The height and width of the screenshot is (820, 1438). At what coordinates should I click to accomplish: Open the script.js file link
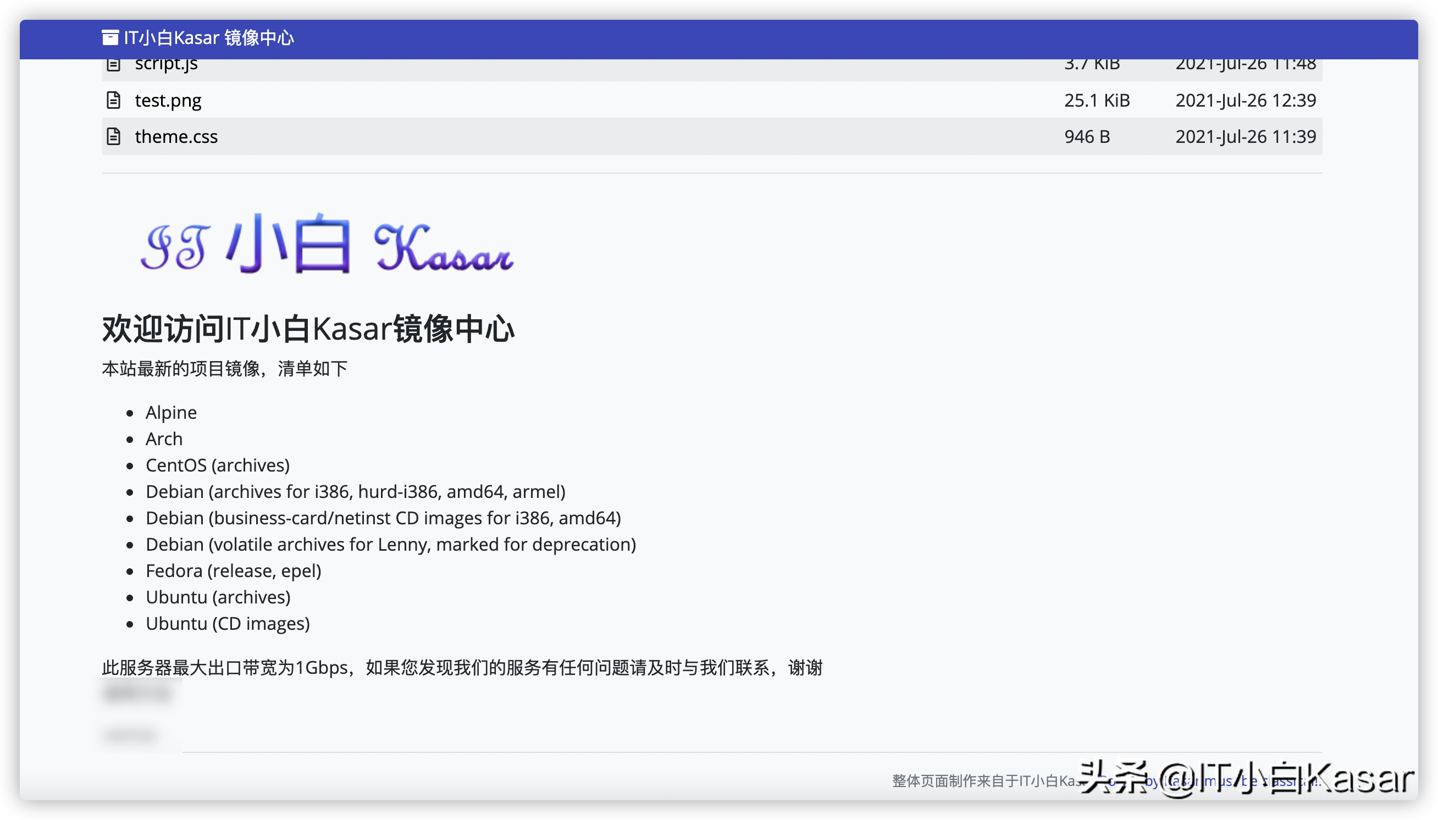point(166,65)
